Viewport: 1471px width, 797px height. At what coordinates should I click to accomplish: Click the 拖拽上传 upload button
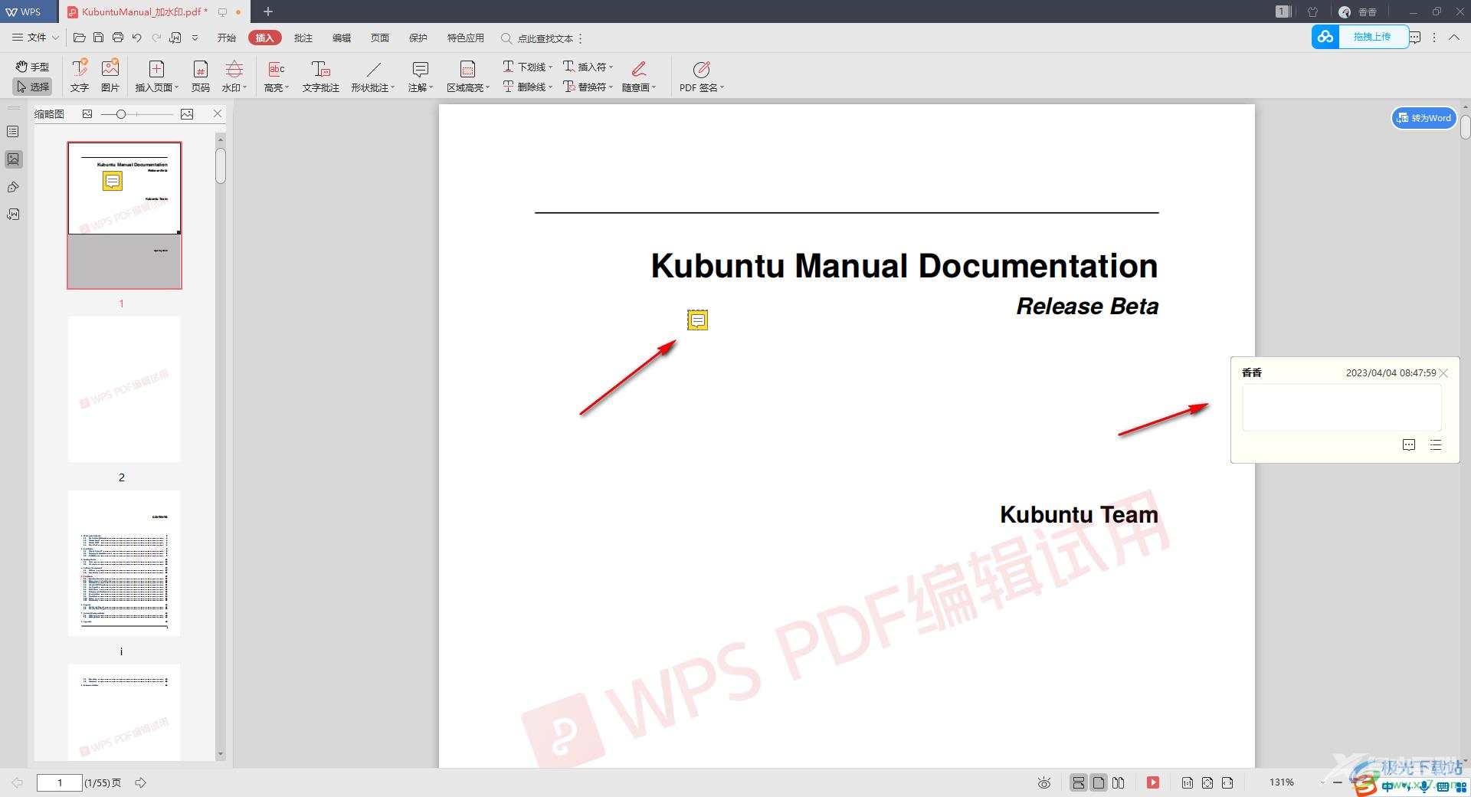(1371, 36)
